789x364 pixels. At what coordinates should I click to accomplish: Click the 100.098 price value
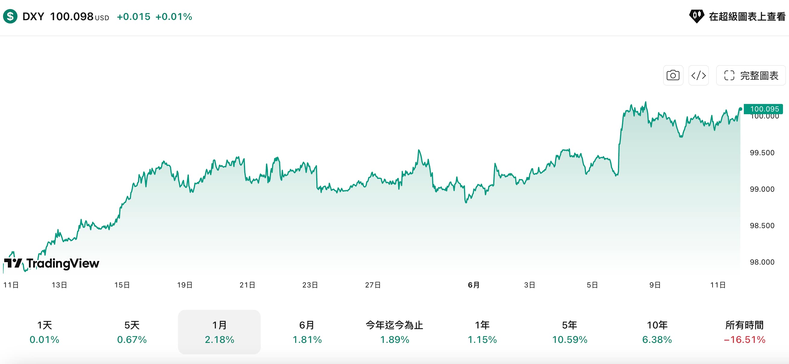(x=72, y=17)
